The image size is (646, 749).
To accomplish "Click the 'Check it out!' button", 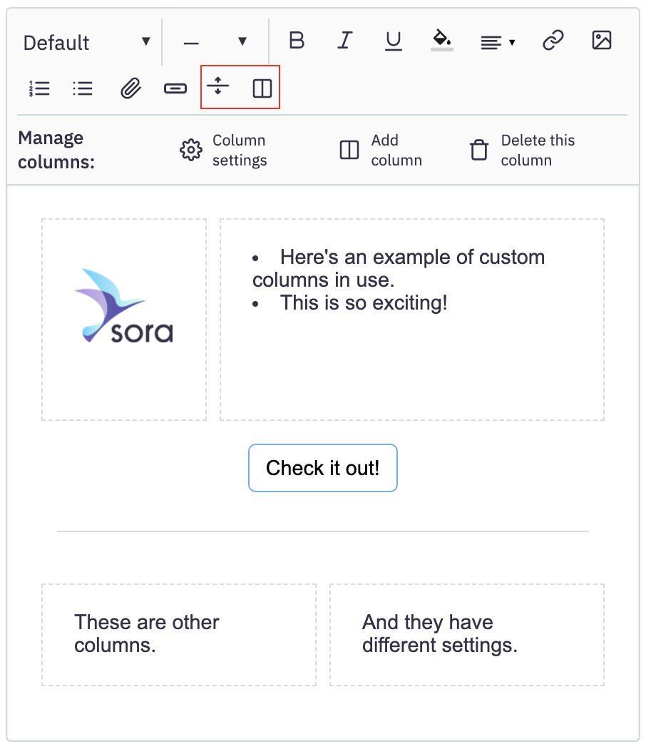I will pos(323,468).
